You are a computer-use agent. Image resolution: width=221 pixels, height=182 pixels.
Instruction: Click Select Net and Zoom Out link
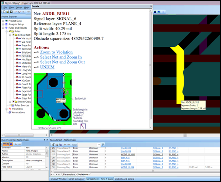point(62,62)
